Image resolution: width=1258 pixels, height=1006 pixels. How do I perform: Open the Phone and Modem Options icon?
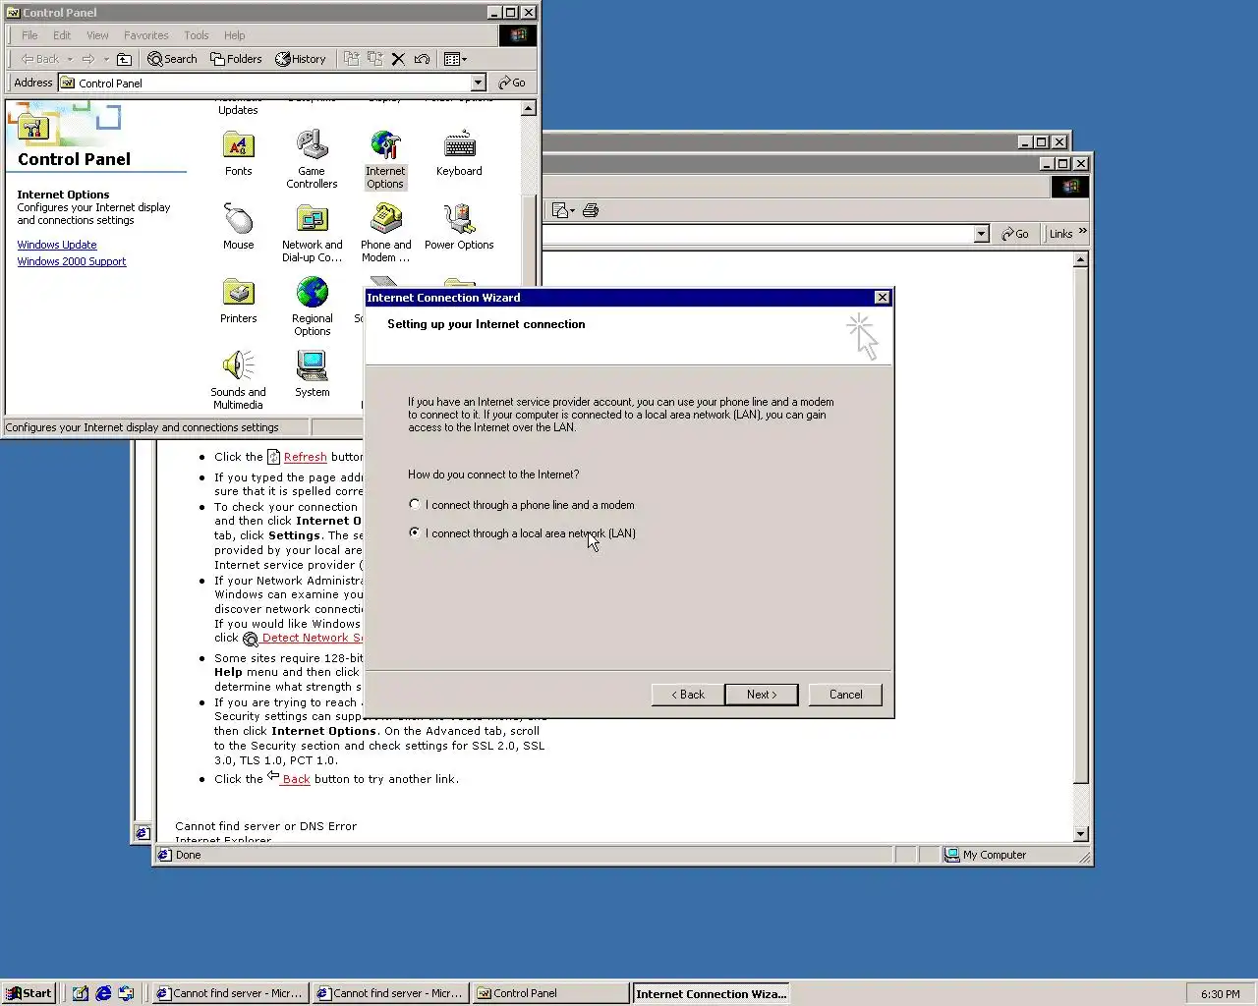click(x=385, y=234)
